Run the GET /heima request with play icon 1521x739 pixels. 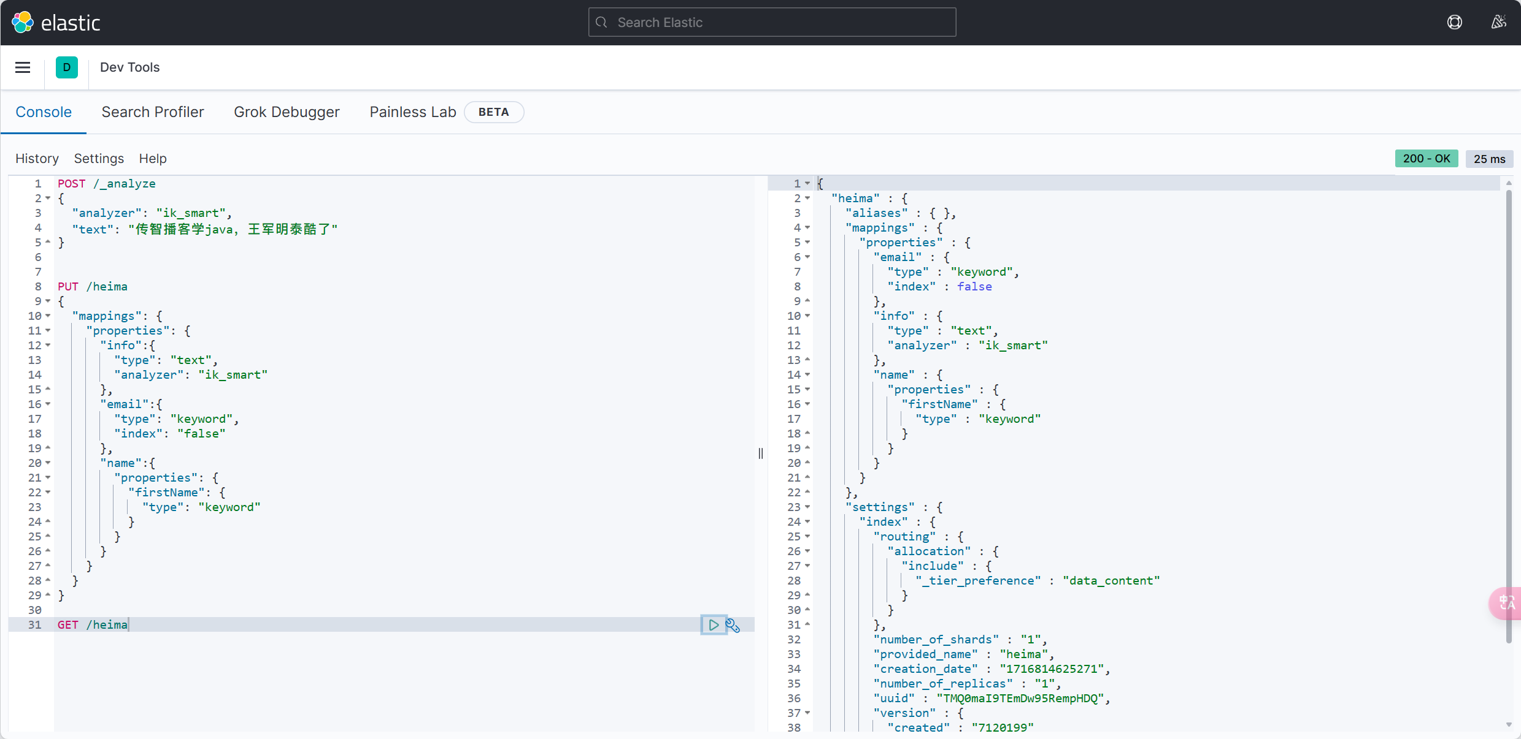tap(714, 625)
